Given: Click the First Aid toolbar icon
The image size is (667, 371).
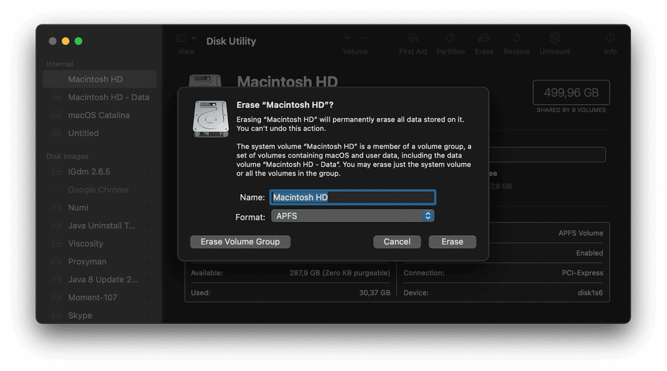Looking at the screenshot, I should 412,38.
